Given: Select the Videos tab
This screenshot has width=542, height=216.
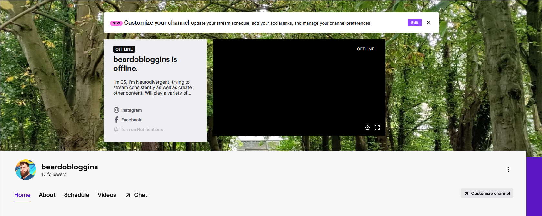Looking at the screenshot, I should tap(107, 195).
